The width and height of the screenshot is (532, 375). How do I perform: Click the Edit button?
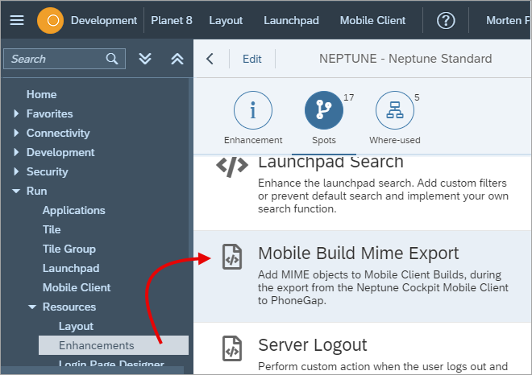[x=252, y=59]
